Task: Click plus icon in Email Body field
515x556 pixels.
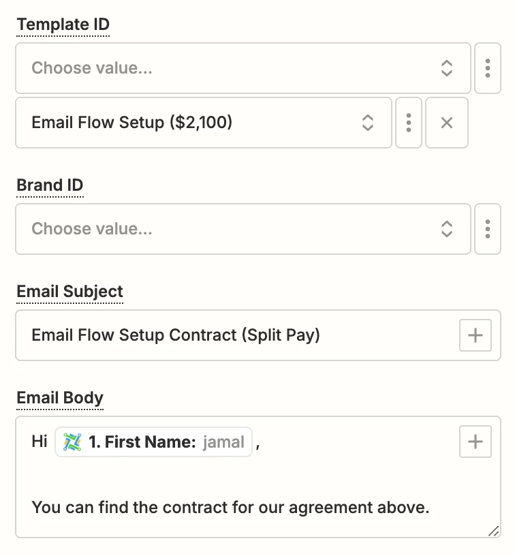Action: [475, 442]
